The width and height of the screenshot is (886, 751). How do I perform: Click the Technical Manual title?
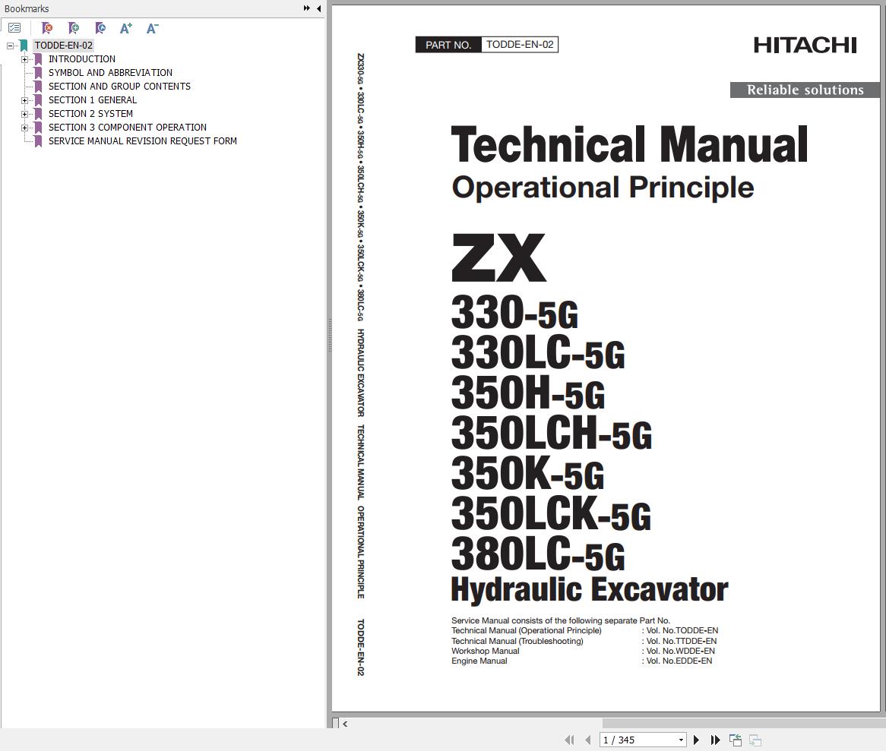click(x=629, y=144)
